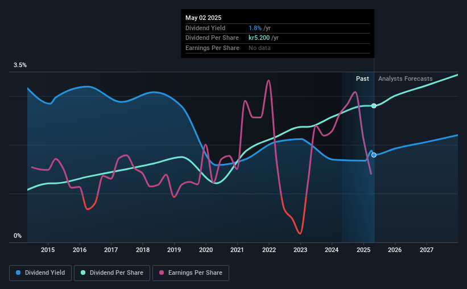Click the 'No data' earnings value
This screenshot has height=289, width=467.
click(259, 48)
